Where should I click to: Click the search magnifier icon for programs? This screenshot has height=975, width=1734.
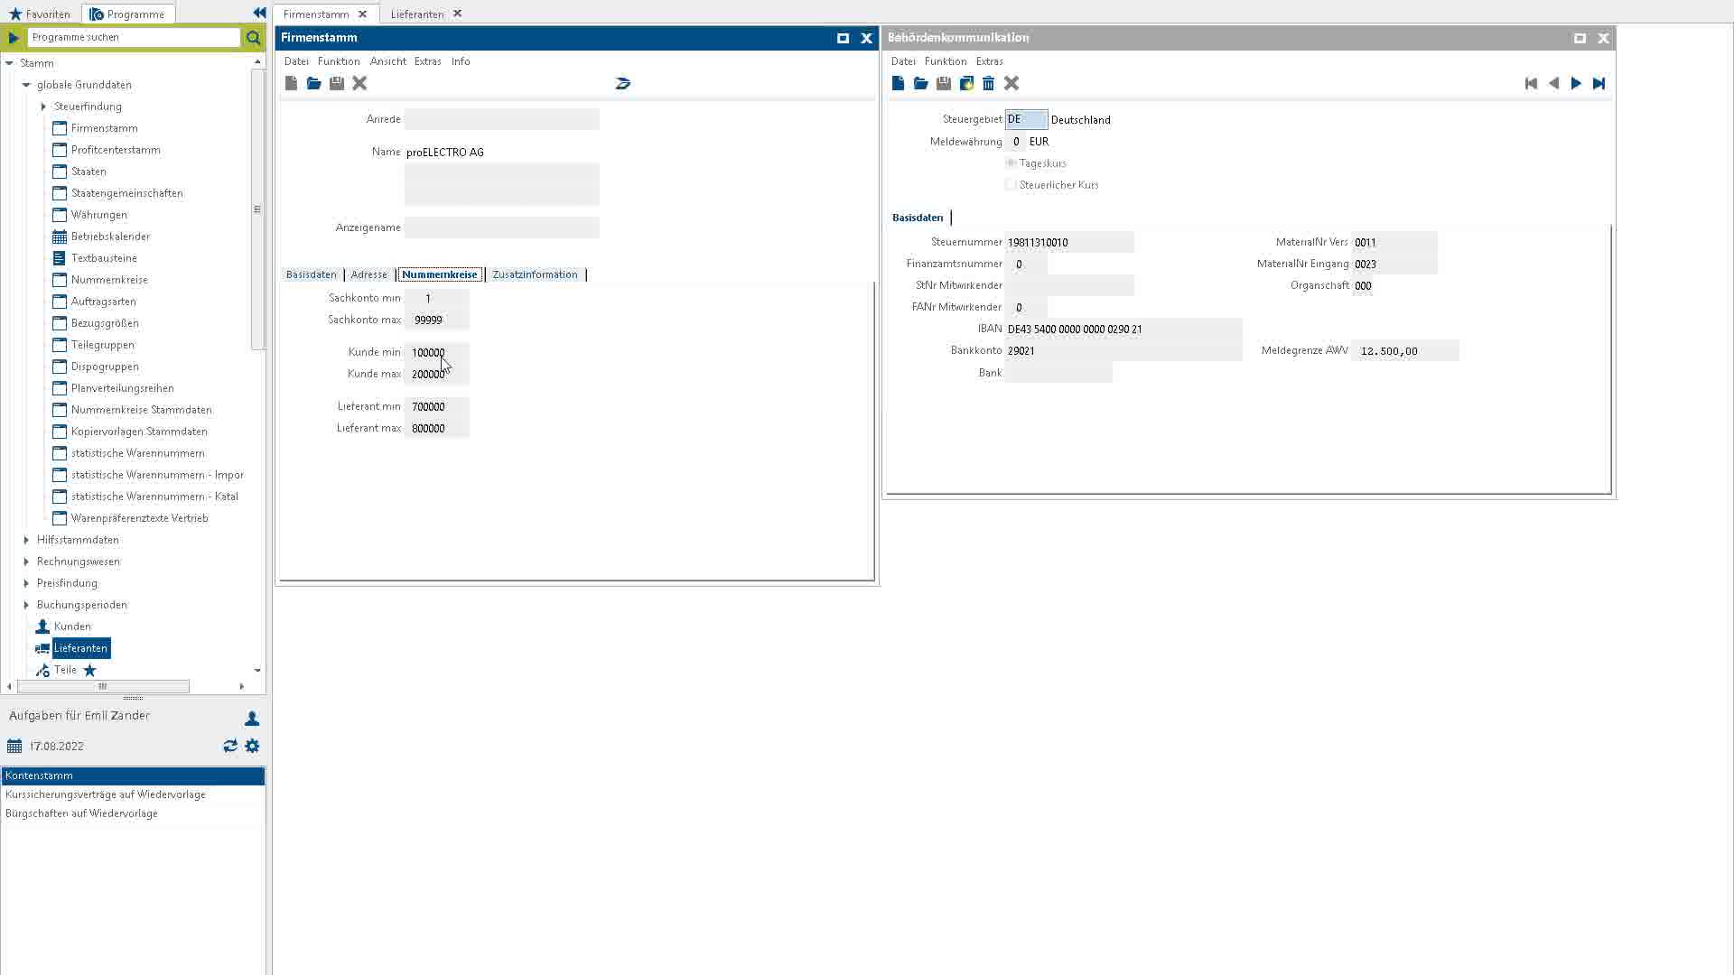(254, 37)
